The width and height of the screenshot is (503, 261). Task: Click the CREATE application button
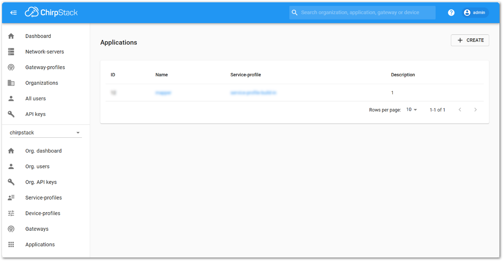click(470, 40)
